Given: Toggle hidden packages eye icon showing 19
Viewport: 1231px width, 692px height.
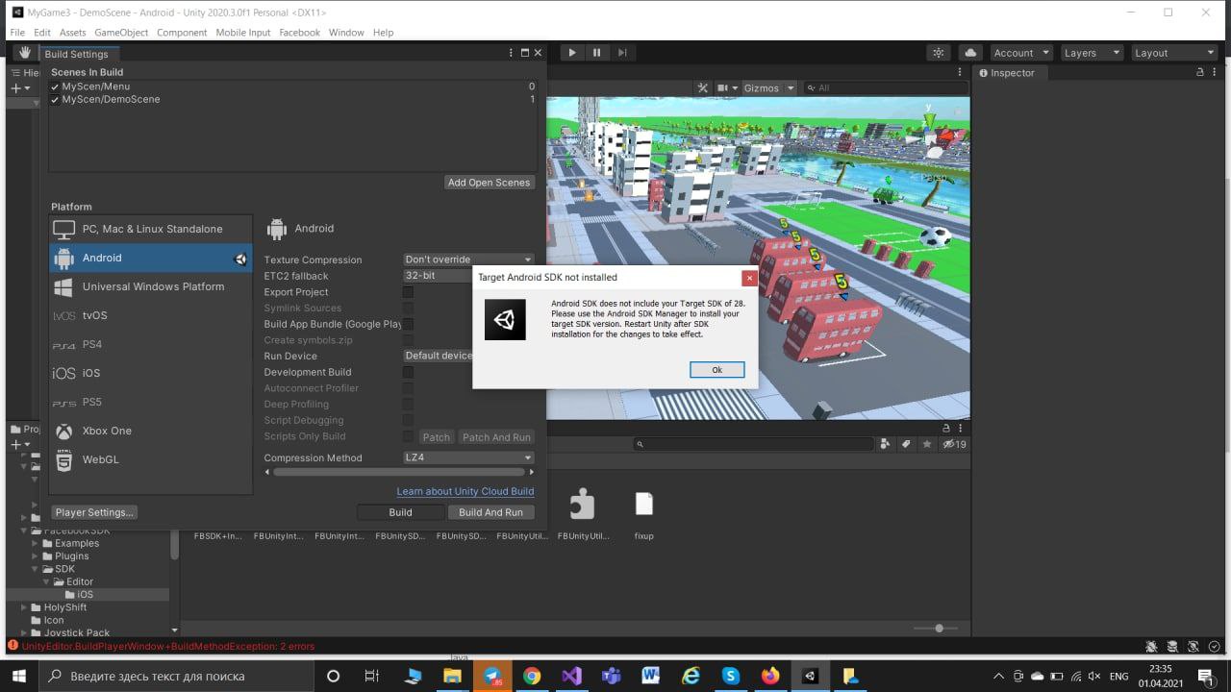Looking at the screenshot, I should pyautogui.click(x=954, y=444).
